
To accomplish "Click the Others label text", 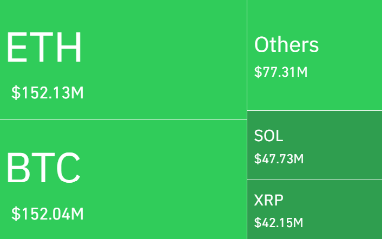I will [286, 45].
